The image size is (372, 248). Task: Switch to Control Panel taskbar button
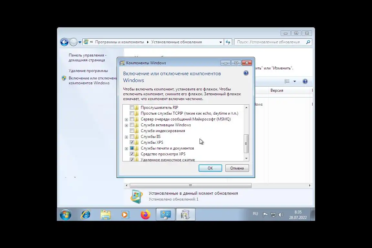[x=166, y=214]
